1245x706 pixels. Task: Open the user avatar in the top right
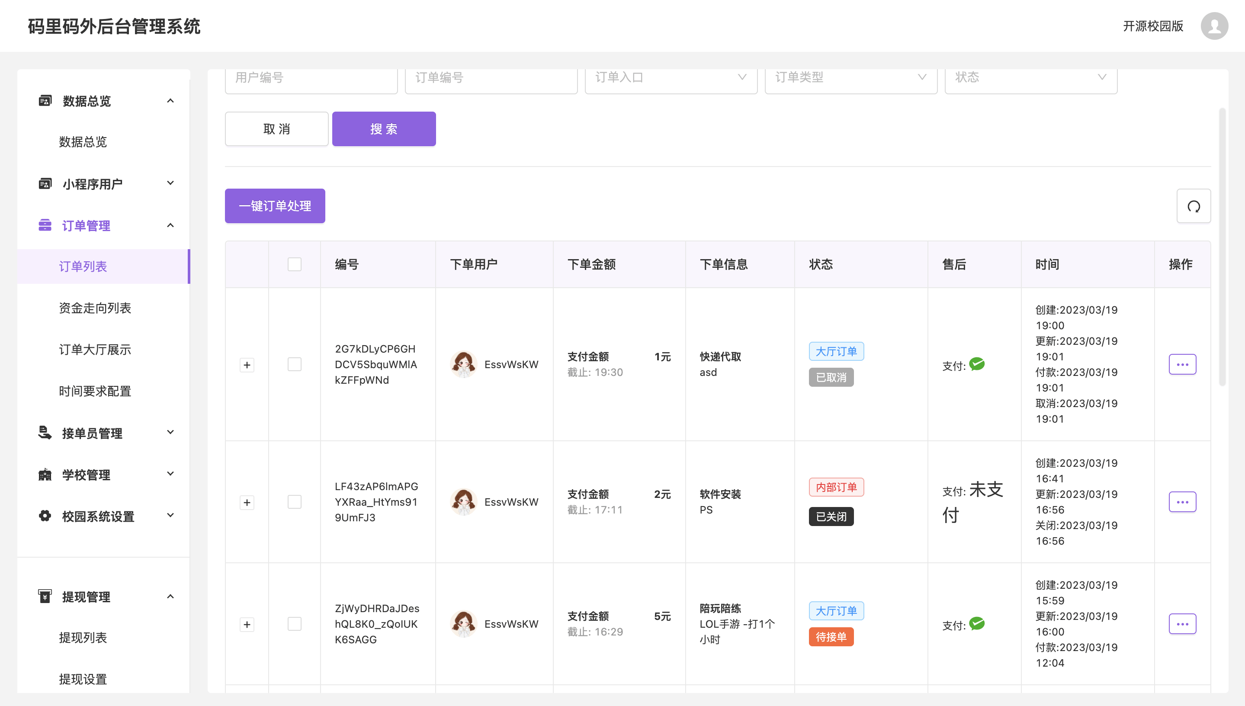[1214, 26]
